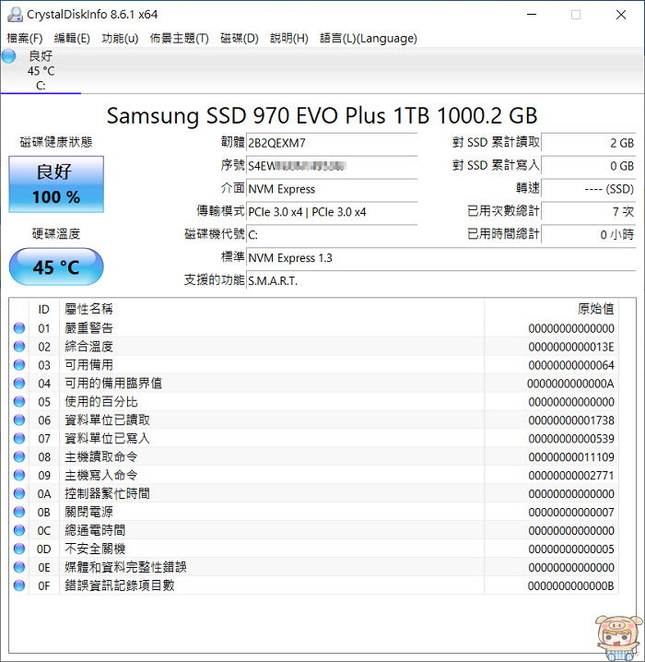645x662 pixels.
Task: Click status orb of row 09 主機寫入命令
Action: coord(19,475)
